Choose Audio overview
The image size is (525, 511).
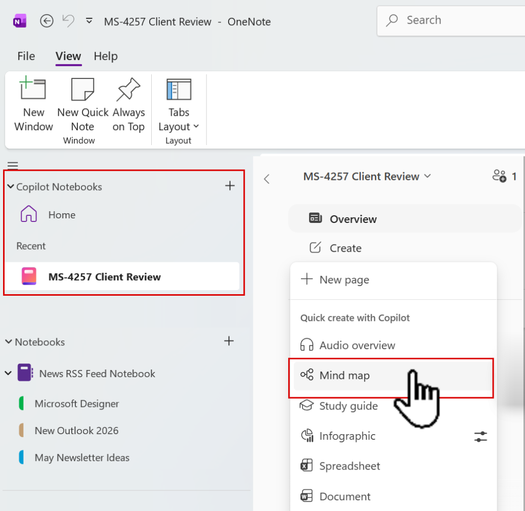pyautogui.click(x=393, y=345)
